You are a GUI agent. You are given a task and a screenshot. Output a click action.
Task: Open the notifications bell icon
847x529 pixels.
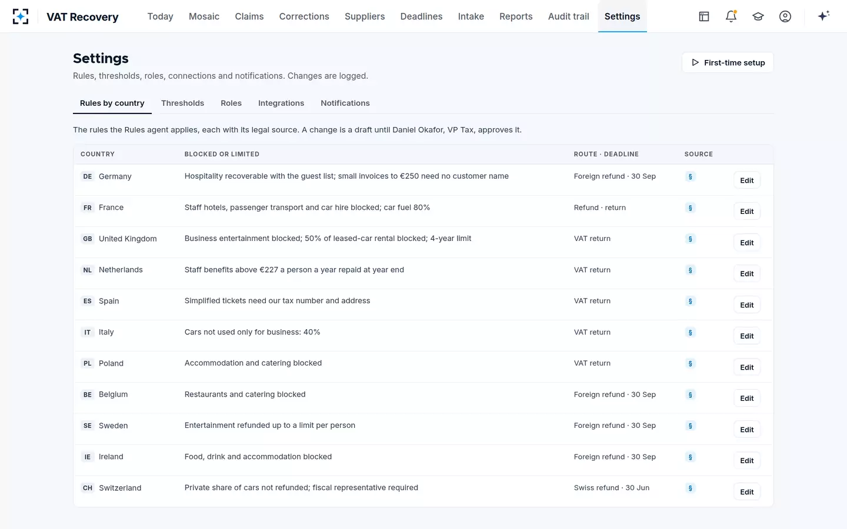point(731,16)
